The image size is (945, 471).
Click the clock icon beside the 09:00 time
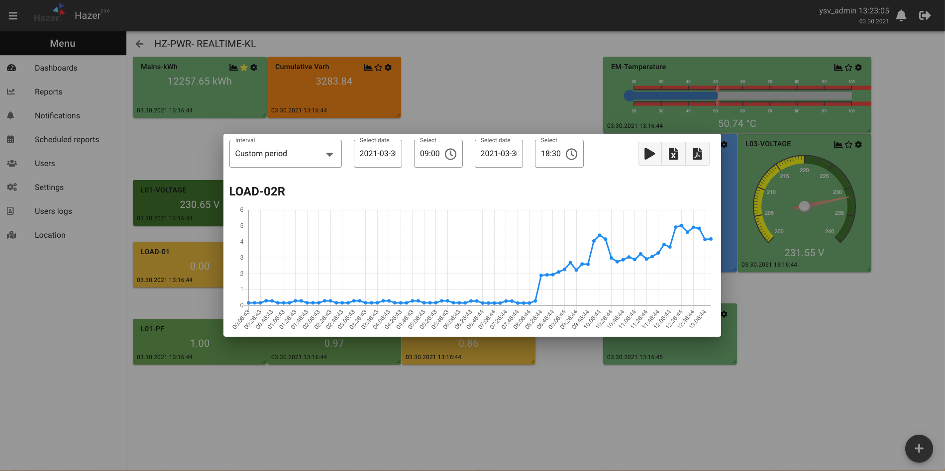pyautogui.click(x=450, y=154)
